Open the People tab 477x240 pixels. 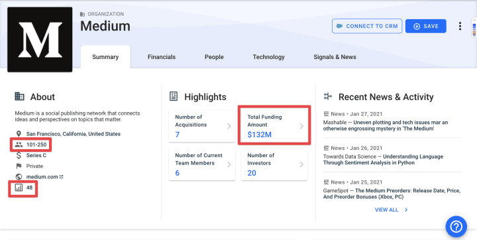pyautogui.click(x=214, y=57)
